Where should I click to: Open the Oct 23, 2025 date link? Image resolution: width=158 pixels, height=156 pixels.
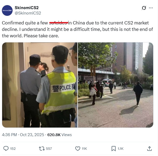coord(32,135)
